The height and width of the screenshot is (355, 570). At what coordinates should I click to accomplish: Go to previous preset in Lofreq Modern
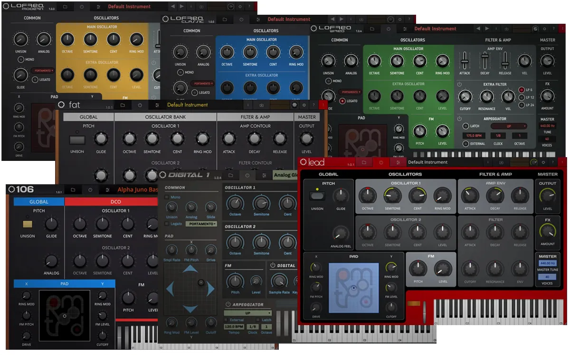[173, 7]
